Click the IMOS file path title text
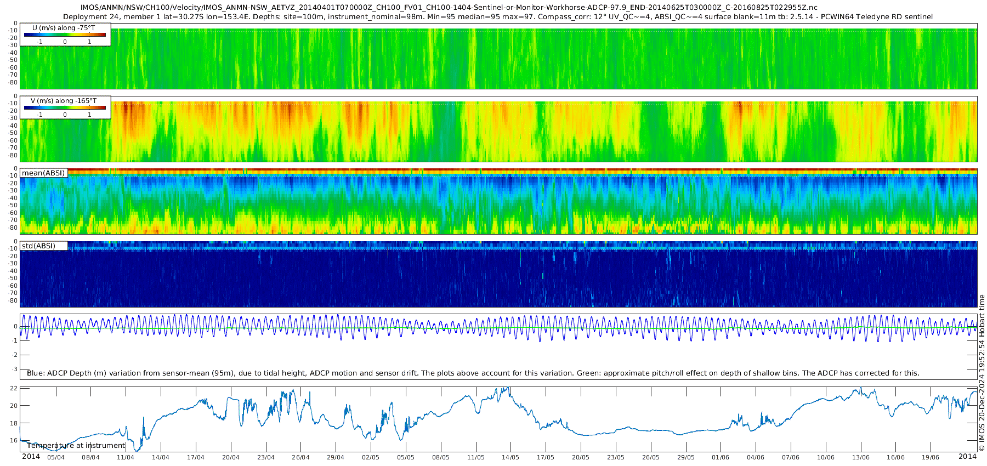 point(449,8)
